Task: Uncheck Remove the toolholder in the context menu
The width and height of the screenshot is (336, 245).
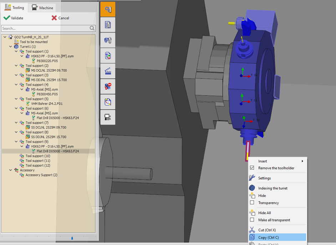Action: coord(252,168)
